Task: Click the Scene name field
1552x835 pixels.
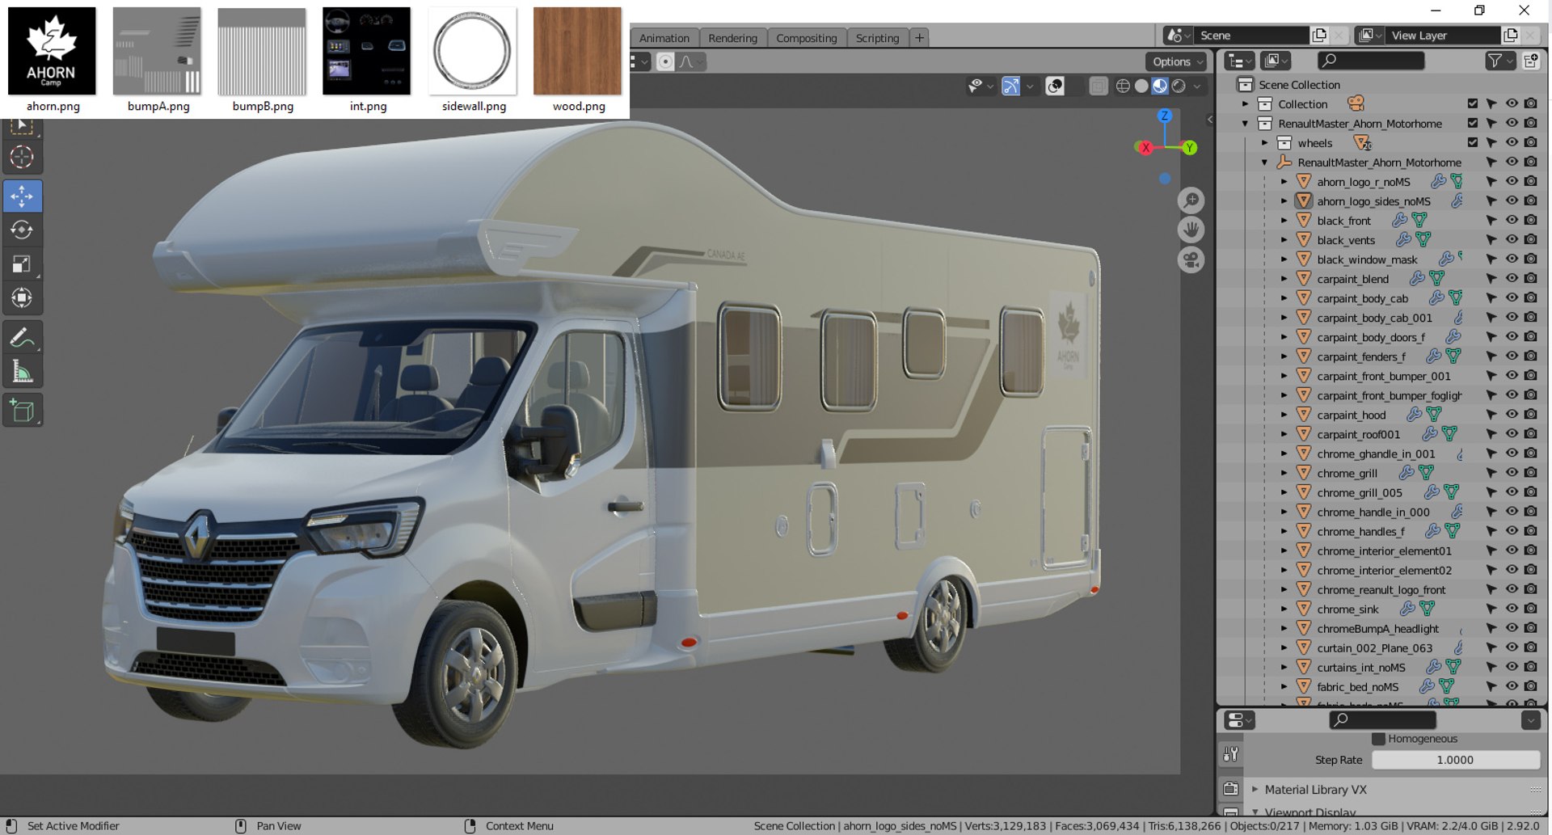Action: (x=1251, y=36)
